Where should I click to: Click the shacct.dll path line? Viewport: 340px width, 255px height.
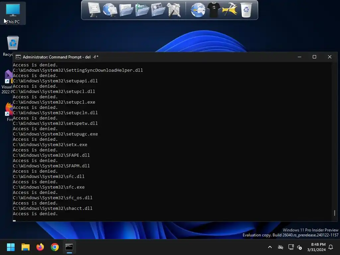tap(53, 209)
